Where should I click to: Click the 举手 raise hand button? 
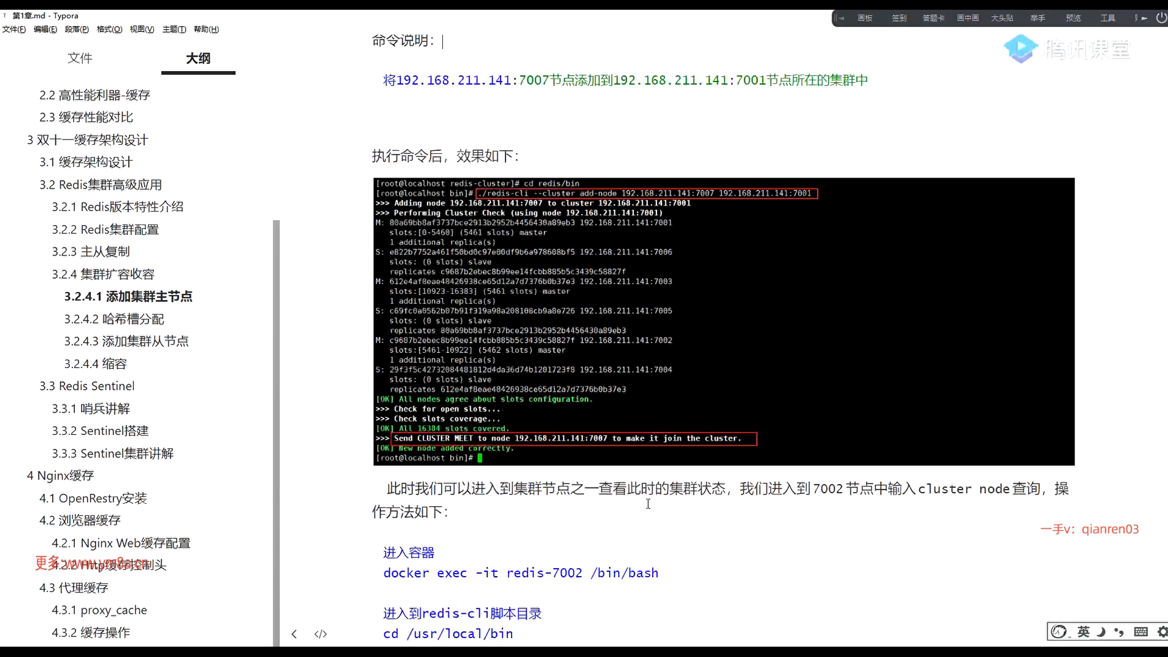(x=1038, y=18)
